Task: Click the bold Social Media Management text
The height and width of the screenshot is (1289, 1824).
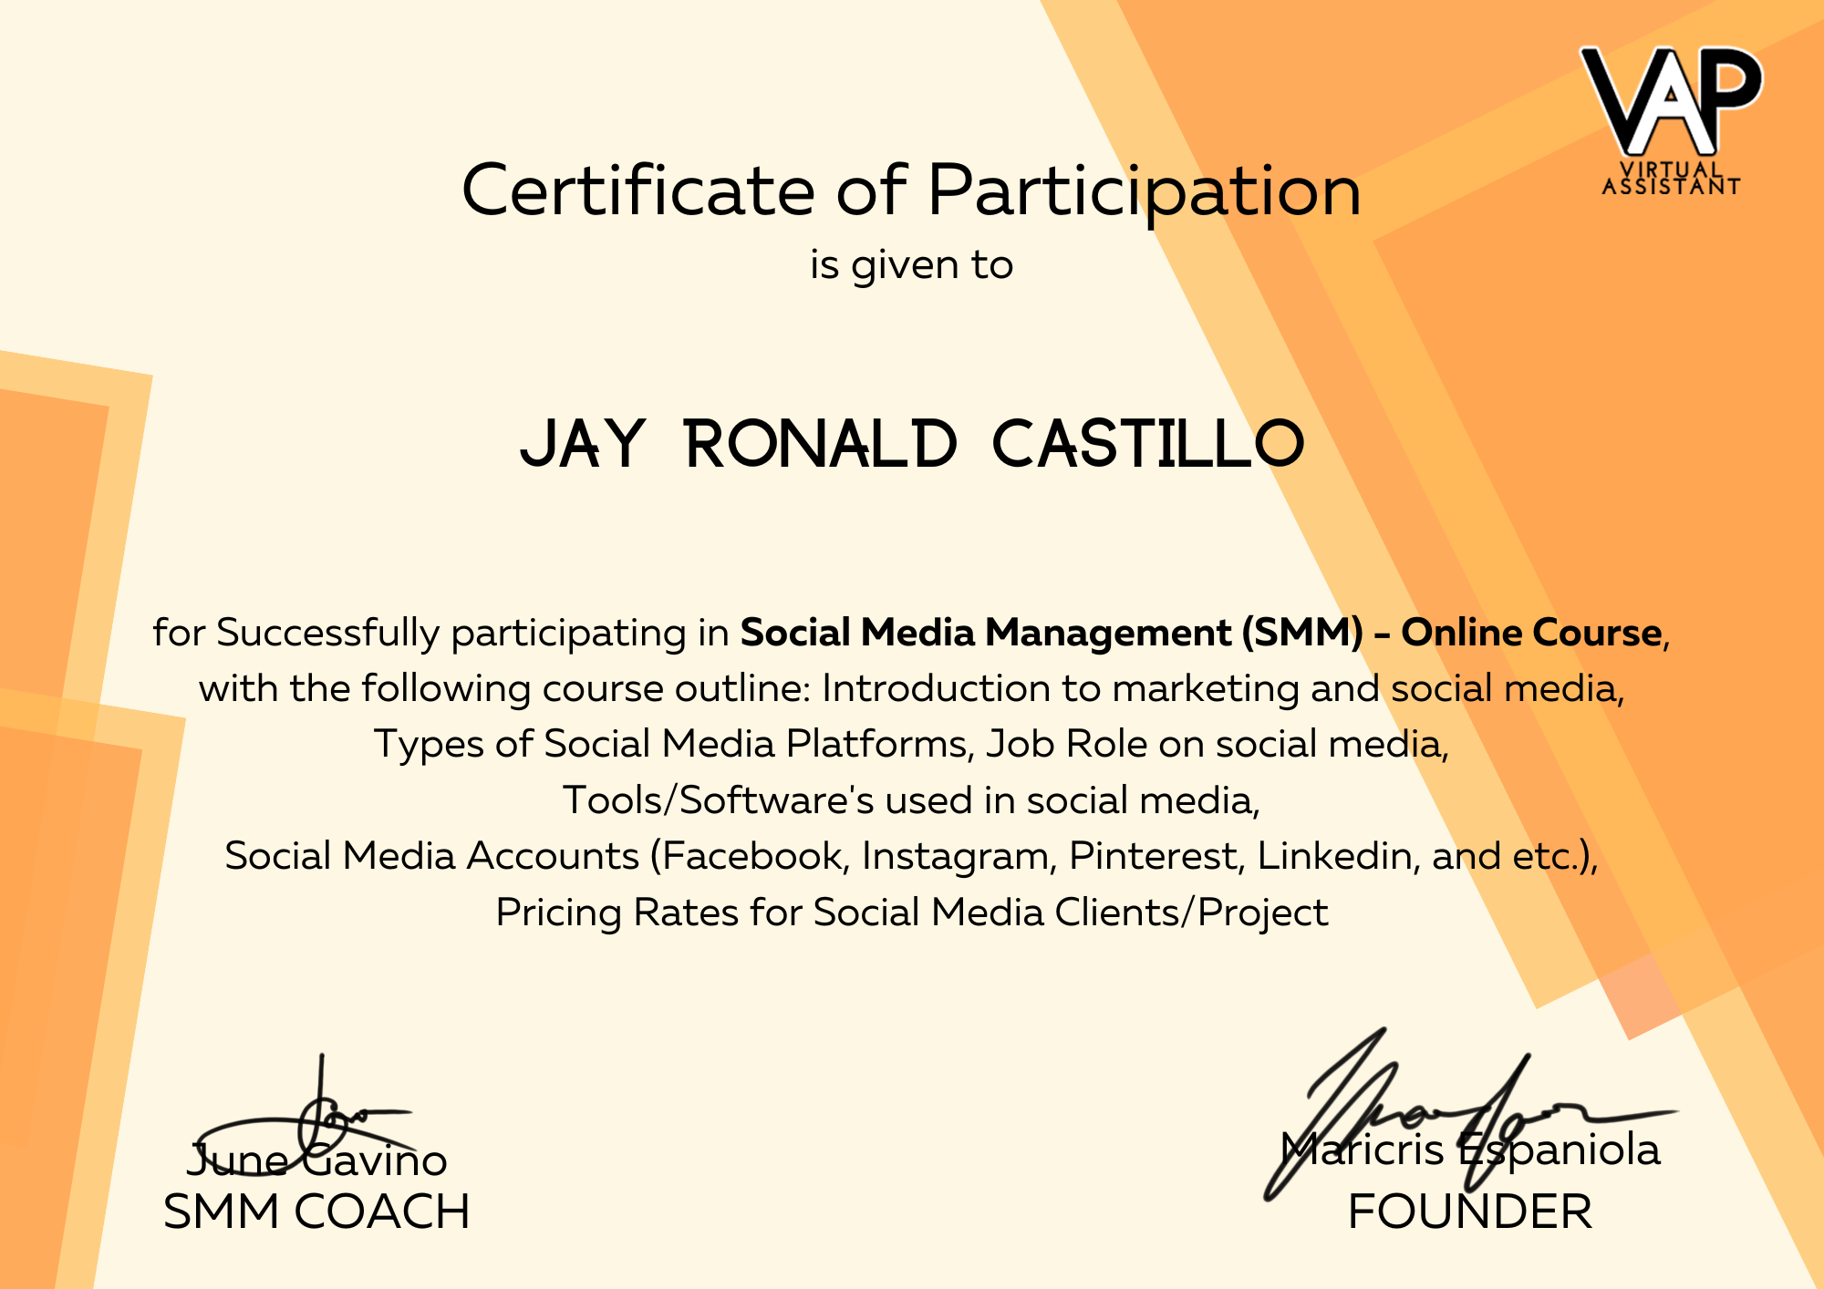Action: point(985,633)
